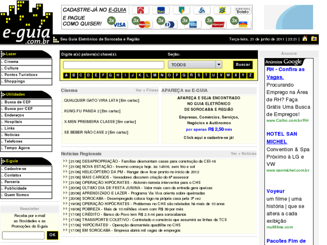Open Ver + Notícias link
327x245 pixels.
[x=244, y=154]
